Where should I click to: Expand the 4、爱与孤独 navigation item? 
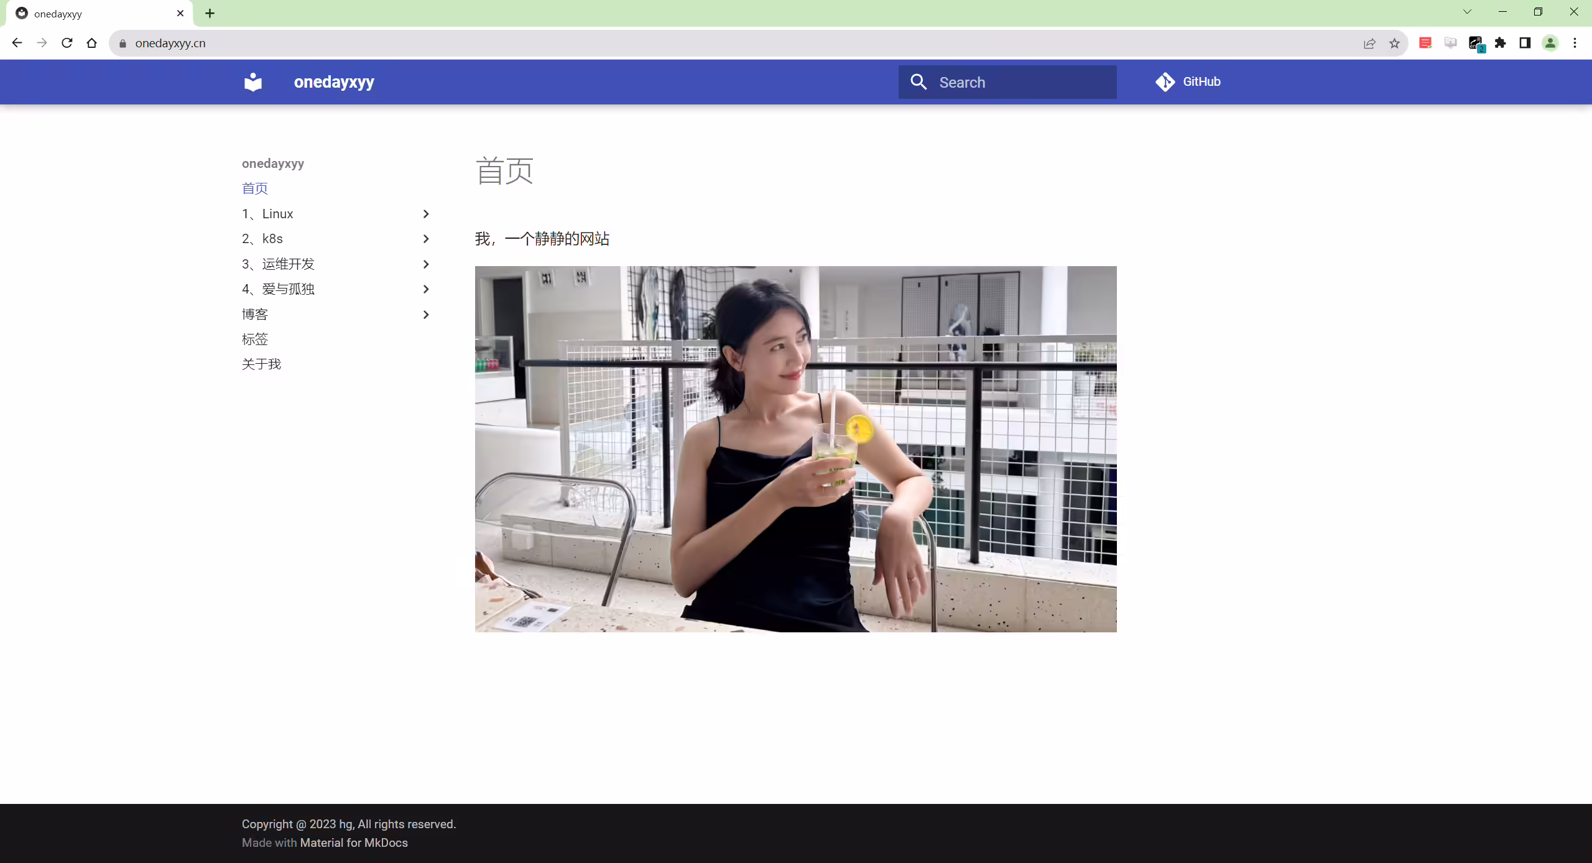coord(336,289)
